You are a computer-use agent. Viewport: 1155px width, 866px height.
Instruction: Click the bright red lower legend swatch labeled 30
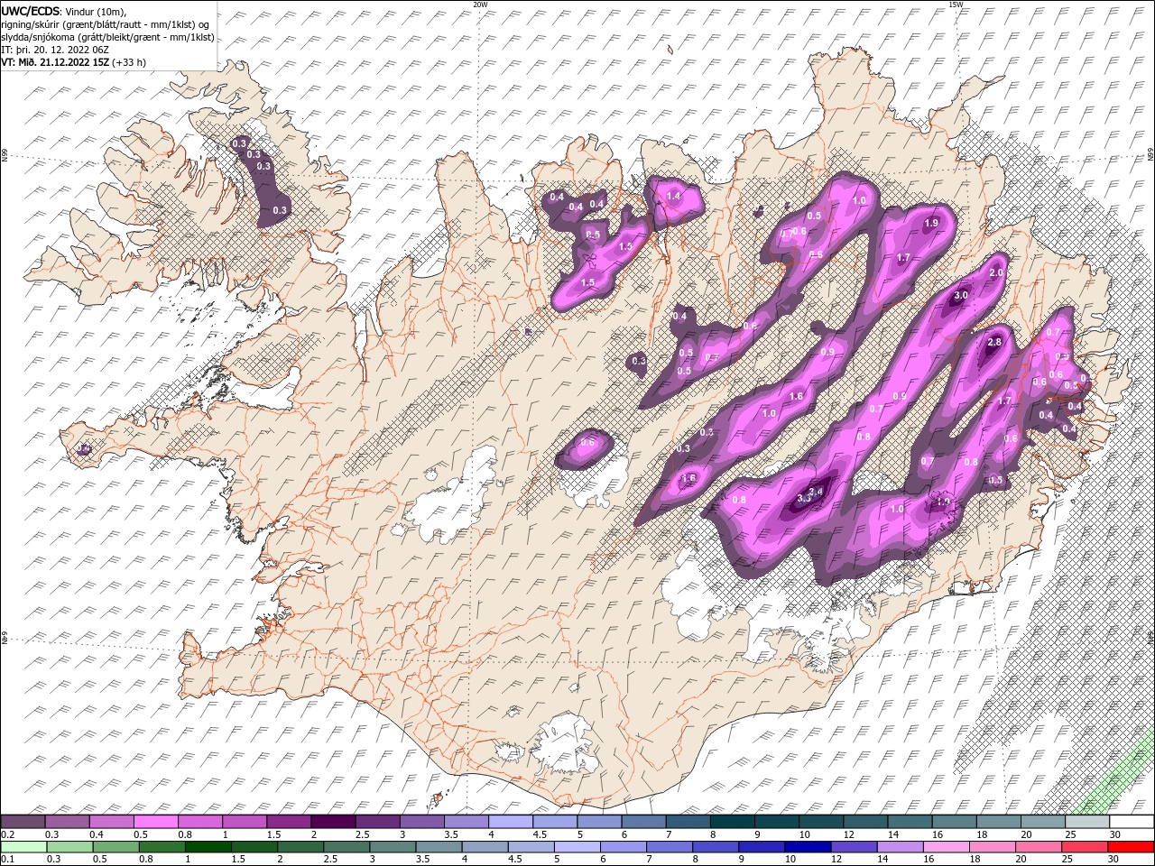pos(1130,847)
